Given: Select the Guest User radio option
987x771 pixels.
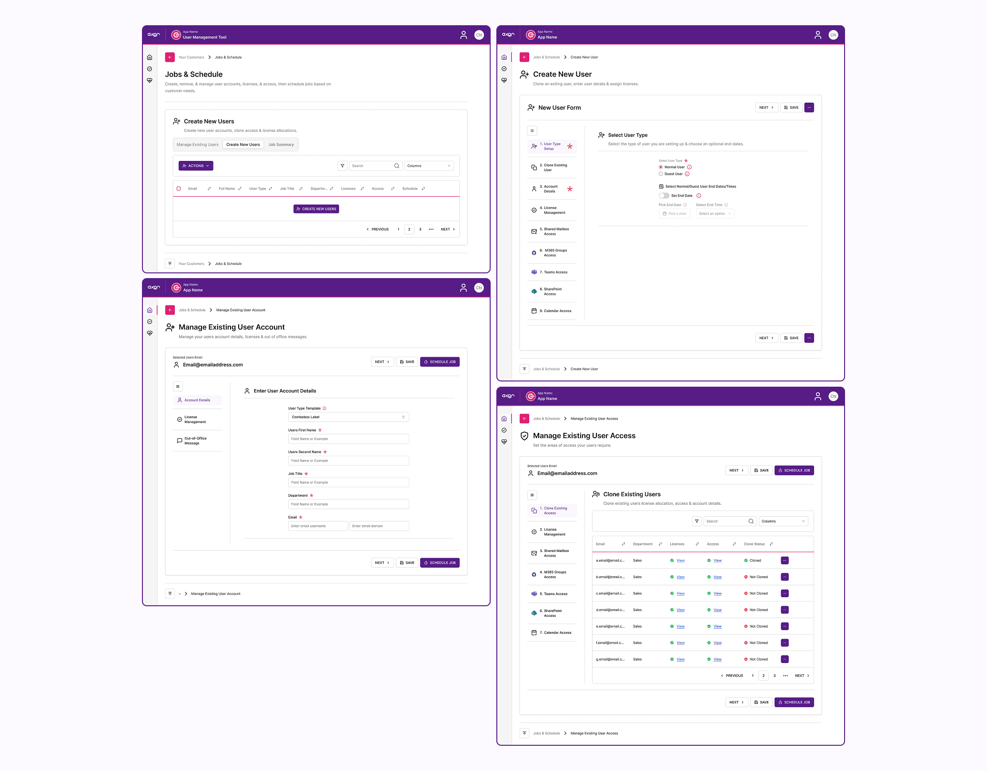Looking at the screenshot, I should click(x=661, y=174).
